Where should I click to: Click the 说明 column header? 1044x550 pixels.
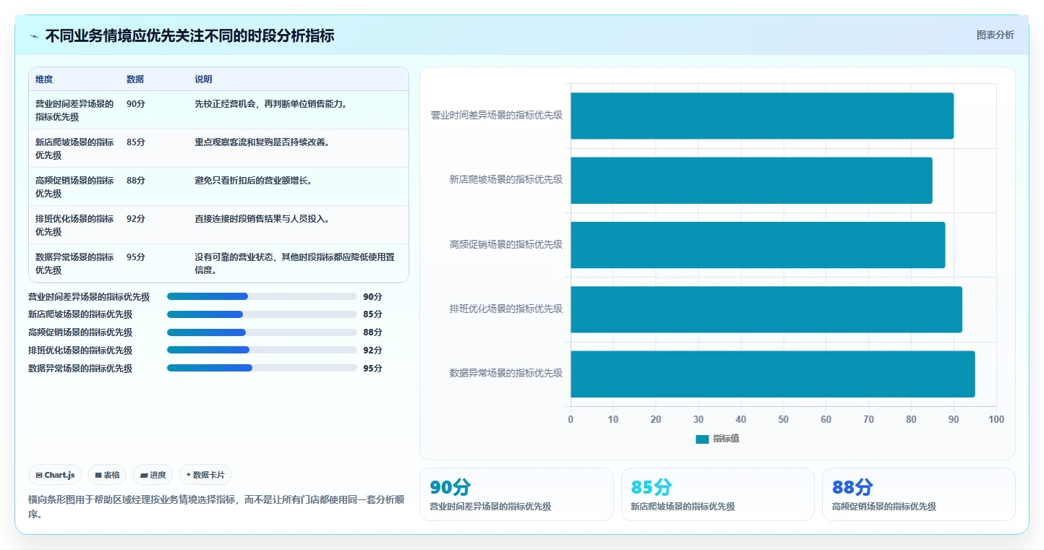[203, 80]
